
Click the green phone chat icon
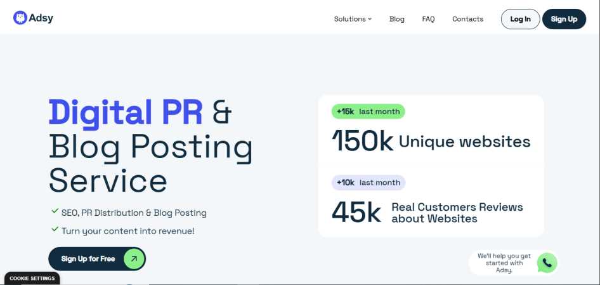coord(547,263)
